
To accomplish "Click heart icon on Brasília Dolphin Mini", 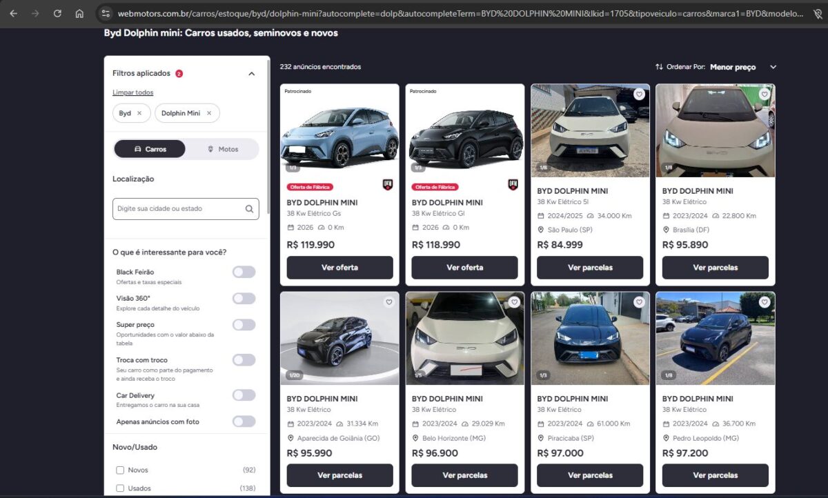I will 765,94.
